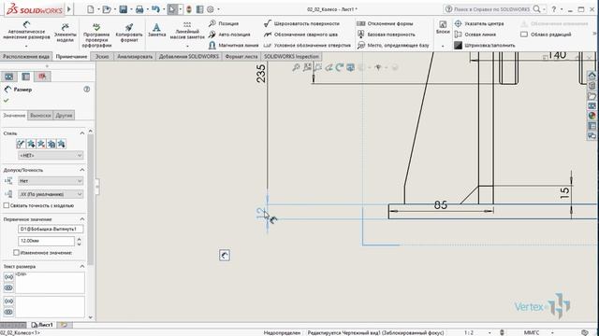Collapse the Текст размера section
Screen dimensions: 599x336
point(81,266)
